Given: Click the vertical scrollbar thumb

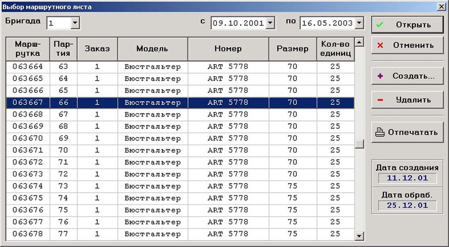Looking at the screenshot, I should click(x=359, y=144).
